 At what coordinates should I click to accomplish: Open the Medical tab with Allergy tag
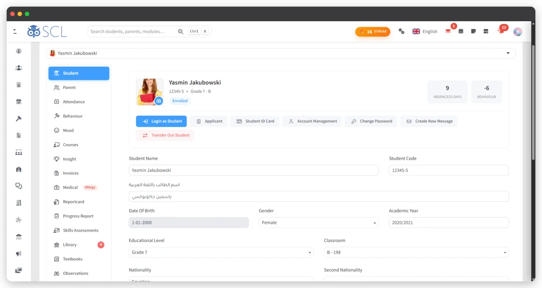[x=79, y=187]
